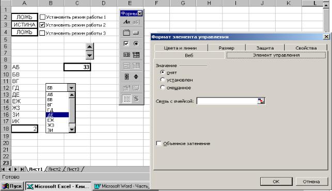Screen dimensions: 332x191
Task: Close the Формы floating toolbar
Action: click(x=140, y=13)
